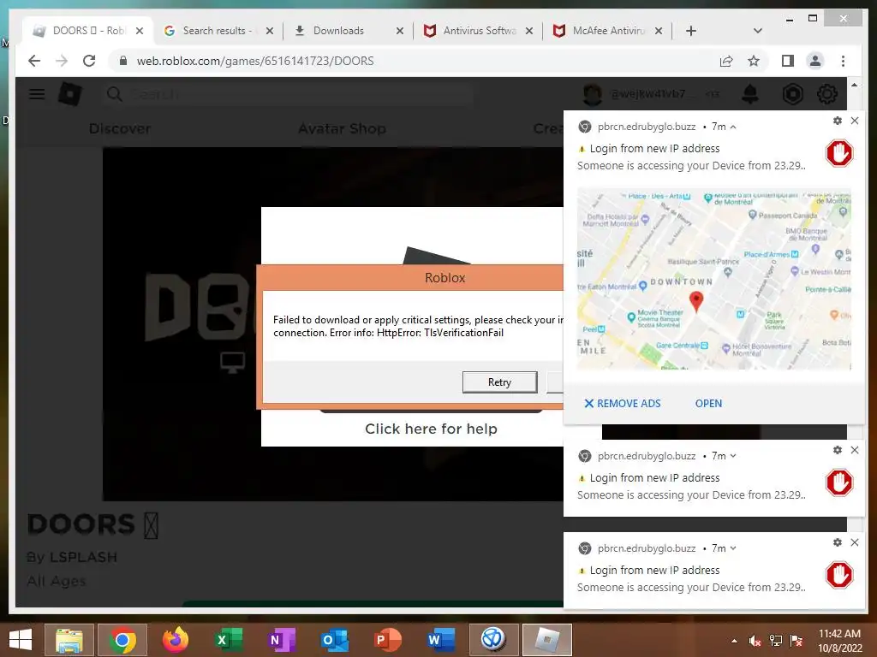Open a new browser tab with plus

tap(691, 31)
